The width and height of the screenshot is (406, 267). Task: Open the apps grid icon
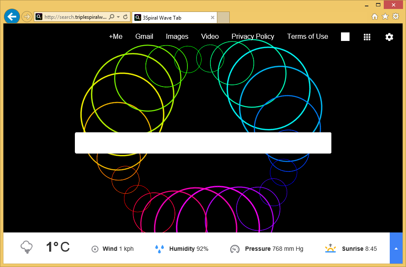(367, 37)
